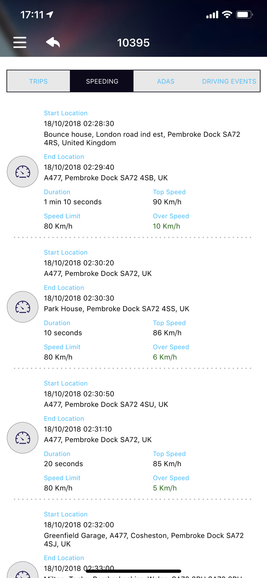Switch to the TRIPS tab

pyautogui.click(x=38, y=81)
